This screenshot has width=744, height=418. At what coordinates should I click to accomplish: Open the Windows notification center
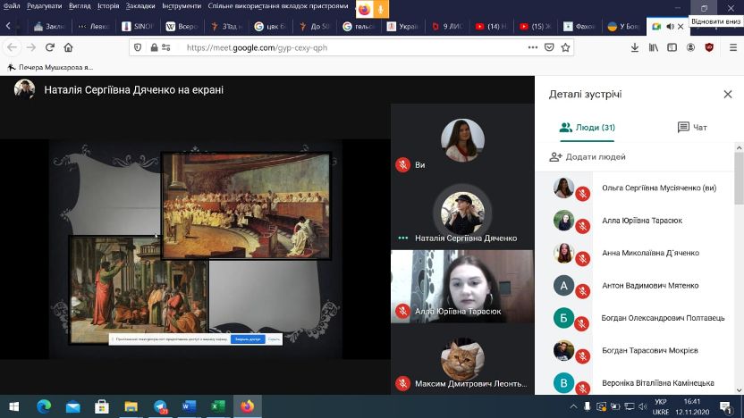[x=726, y=406]
